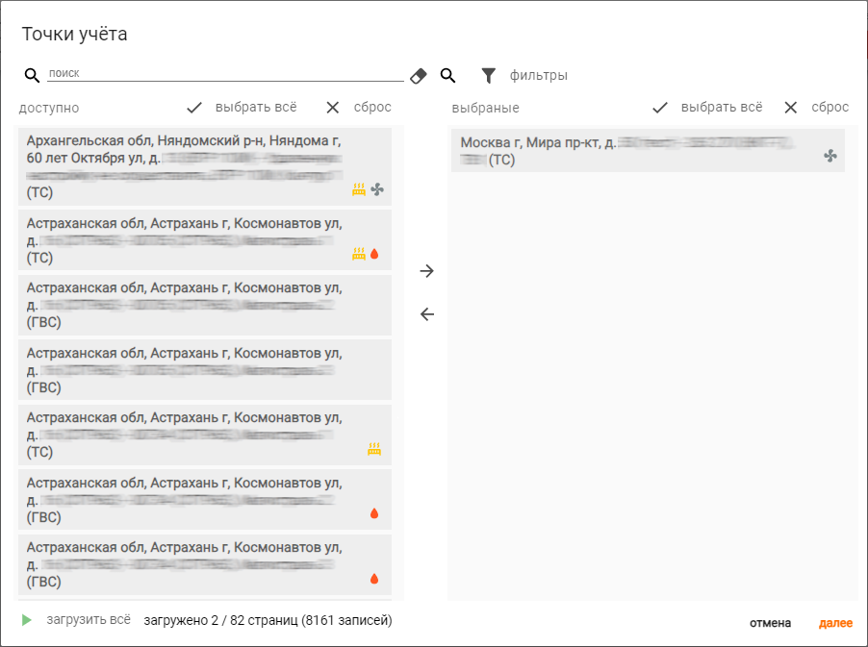Click the green play icon for загрузить всё
The image size is (868, 647).
[x=26, y=620]
